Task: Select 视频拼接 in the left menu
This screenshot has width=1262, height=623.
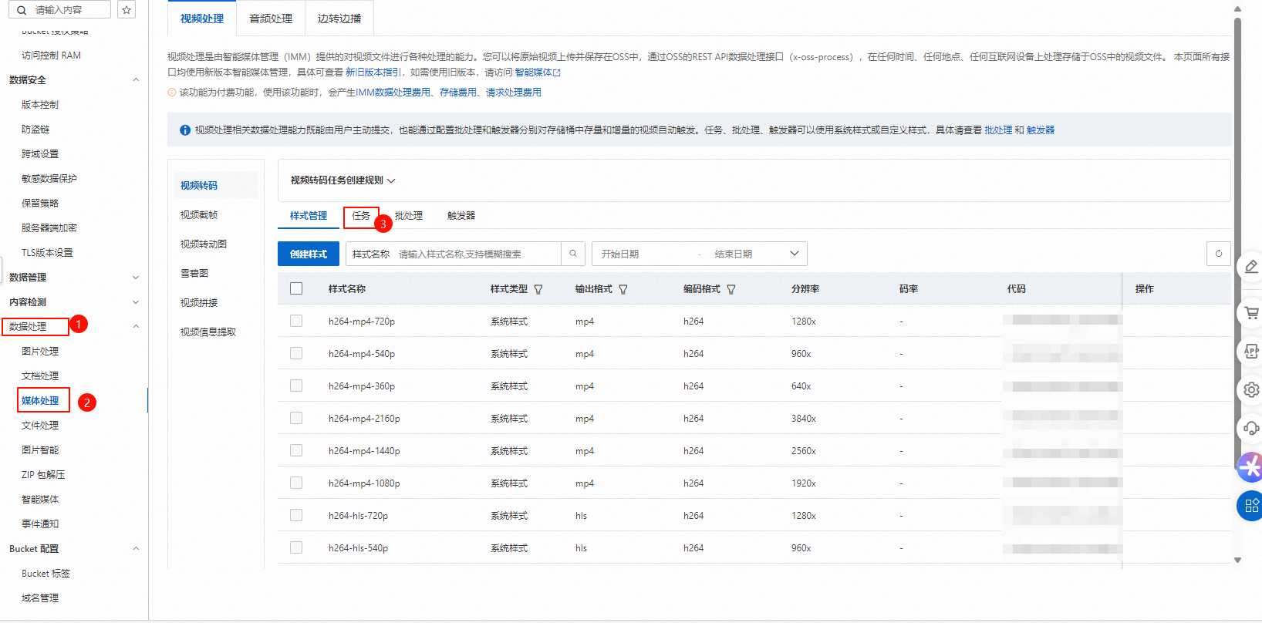Action: pyautogui.click(x=199, y=303)
